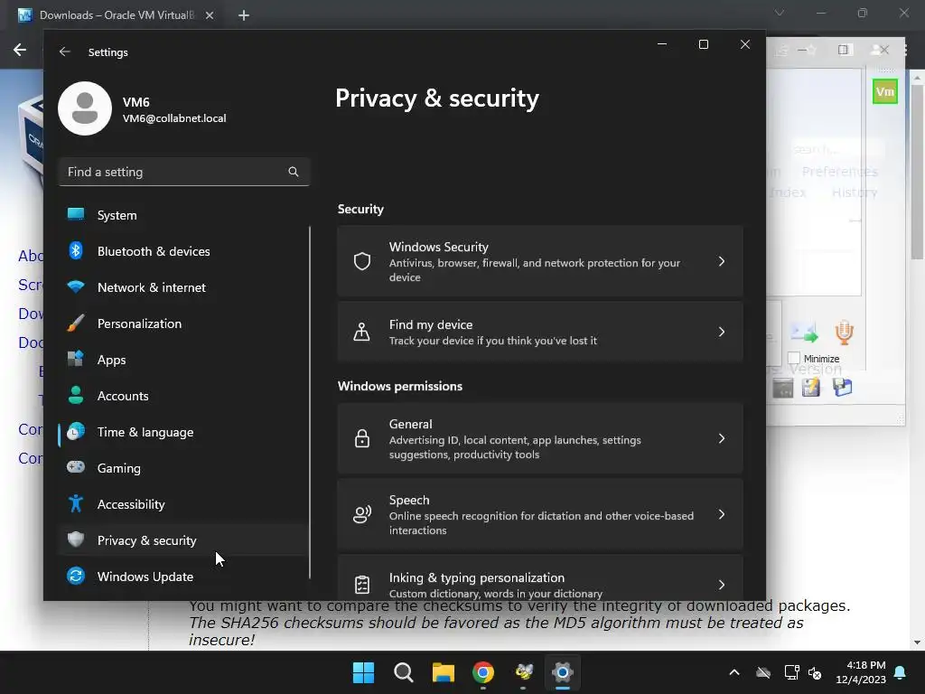This screenshot has width=925, height=694.
Task: Open Find my device settings row
Action: [540, 332]
